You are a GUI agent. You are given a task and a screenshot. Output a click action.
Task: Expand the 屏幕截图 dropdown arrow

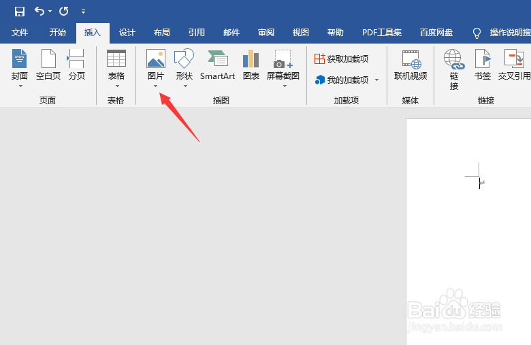click(285, 86)
